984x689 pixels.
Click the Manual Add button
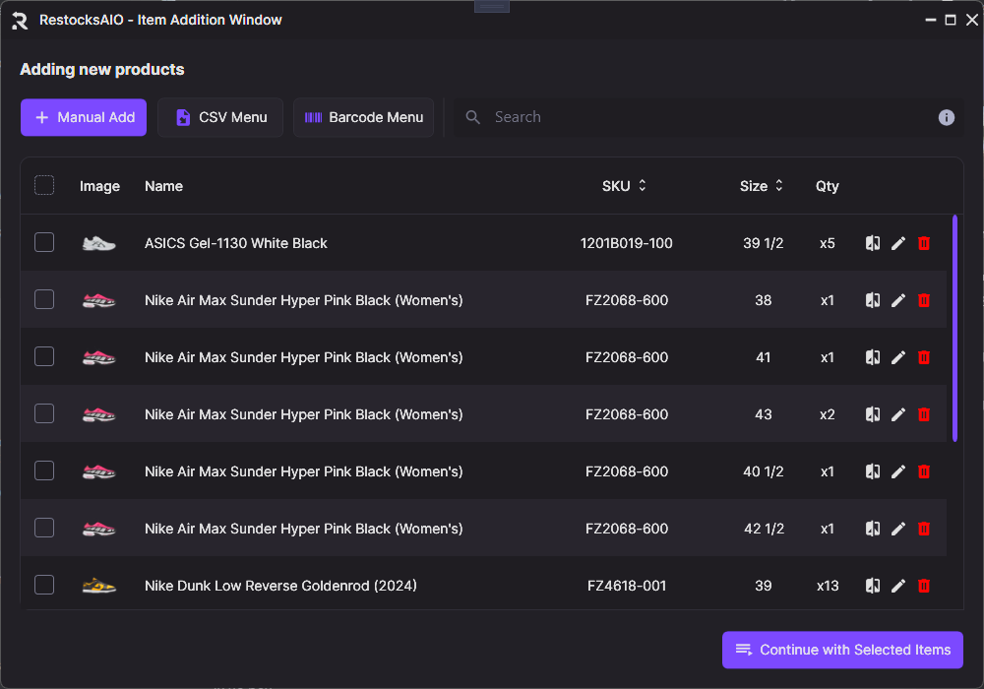click(x=84, y=117)
